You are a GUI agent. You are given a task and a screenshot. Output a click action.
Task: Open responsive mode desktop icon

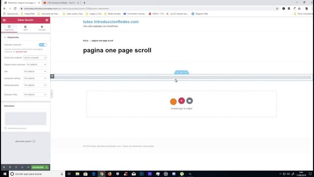[22, 167]
